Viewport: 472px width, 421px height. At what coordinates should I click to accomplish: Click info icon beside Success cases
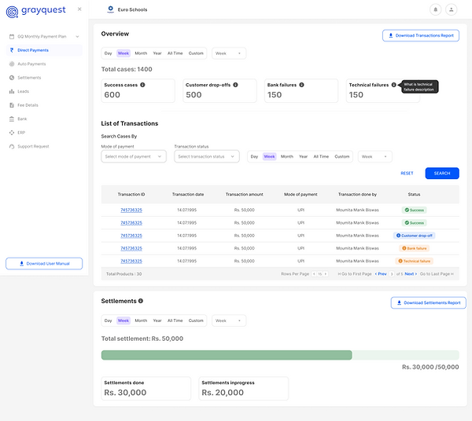[x=142, y=85]
